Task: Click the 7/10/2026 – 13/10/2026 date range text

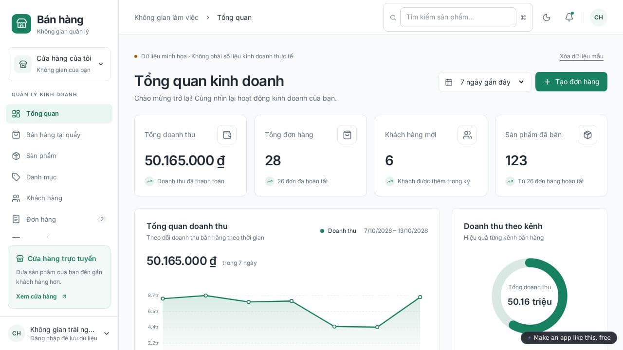Action: [396, 231]
